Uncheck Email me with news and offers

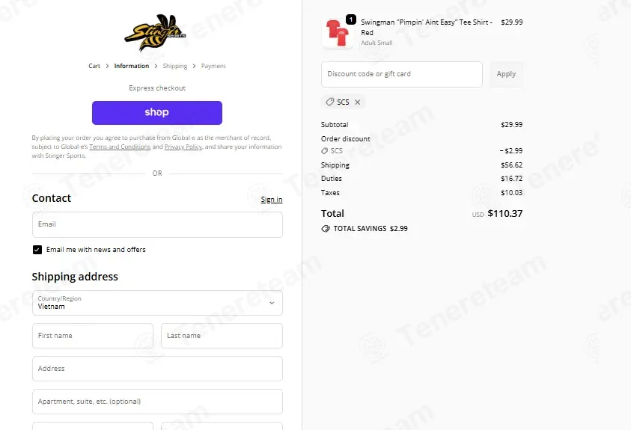point(37,250)
